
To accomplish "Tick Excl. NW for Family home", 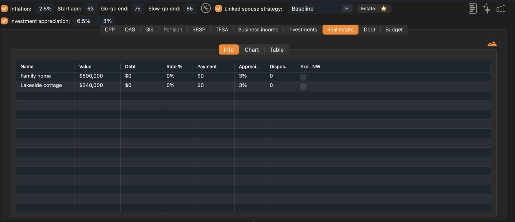I will point(303,77).
